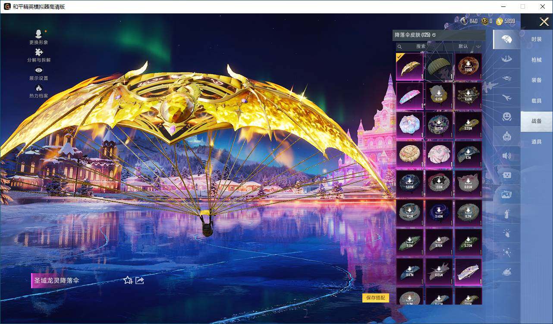Screen dimensions: 553x324
Task: Download the 5.65M parachute skin
Action: coord(410,184)
